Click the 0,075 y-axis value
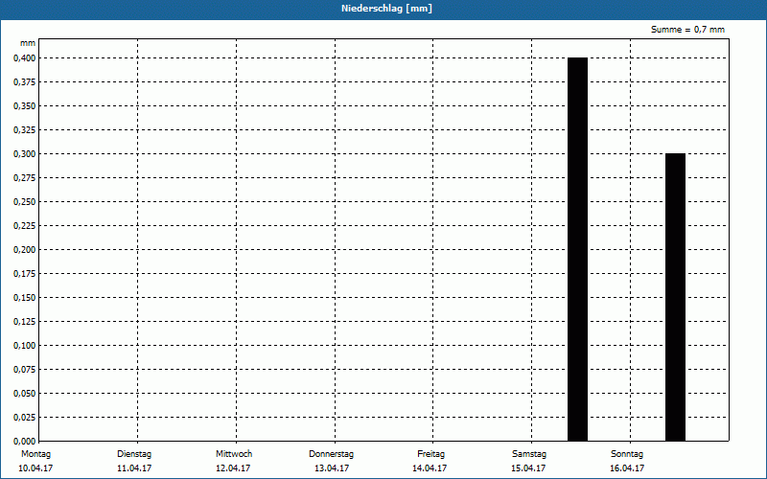 (25, 370)
